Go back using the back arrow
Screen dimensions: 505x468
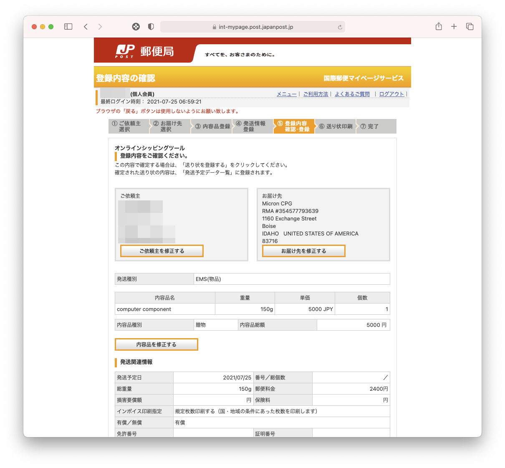tap(86, 27)
